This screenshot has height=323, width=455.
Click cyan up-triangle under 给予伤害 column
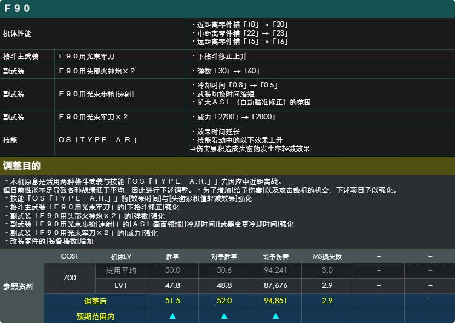(x=275, y=316)
